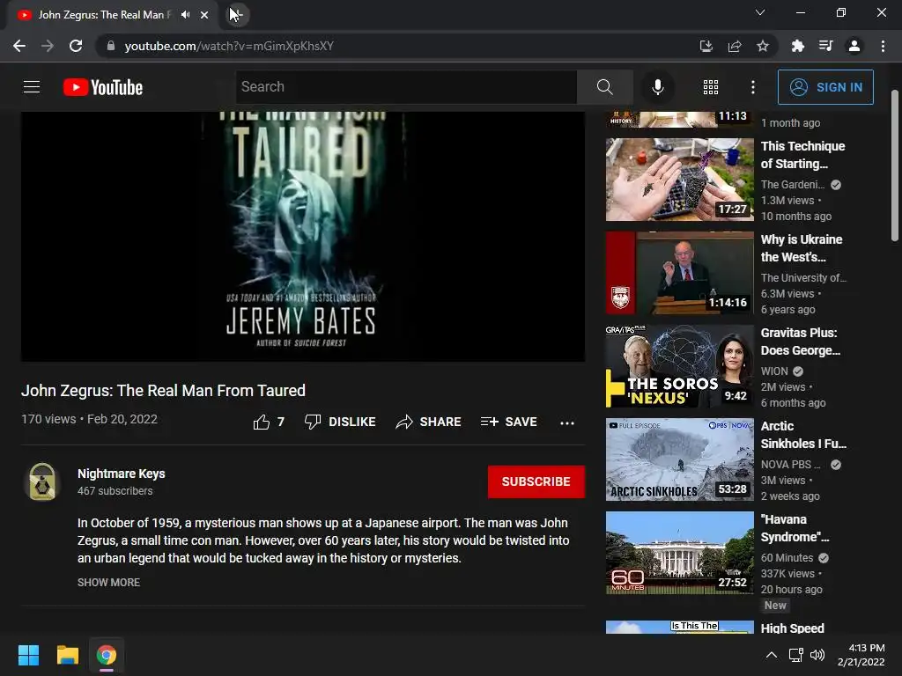The height and width of the screenshot is (676, 902).
Task: Open Chrome three-dot menu
Action: tap(883, 46)
